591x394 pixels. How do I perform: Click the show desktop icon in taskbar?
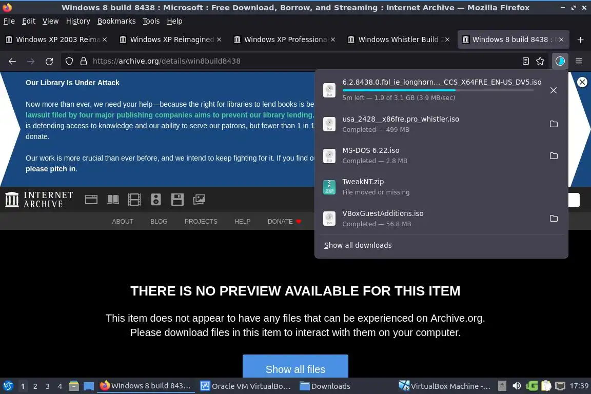[x=89, y=386]
